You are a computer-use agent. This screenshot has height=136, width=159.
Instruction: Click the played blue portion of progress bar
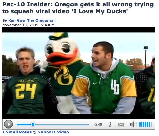click(24, 124)
